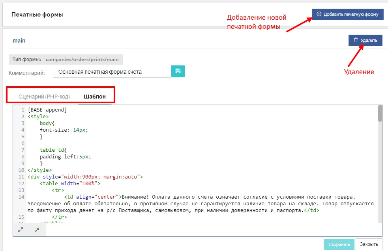Click line number 14 in editor gutter
Image resolution: width=388 pixels, height=251 pixels.
point(21,197)
